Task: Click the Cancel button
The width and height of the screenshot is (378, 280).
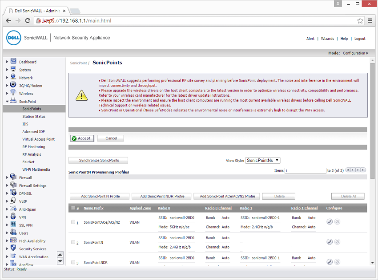Action: point(111,138)
